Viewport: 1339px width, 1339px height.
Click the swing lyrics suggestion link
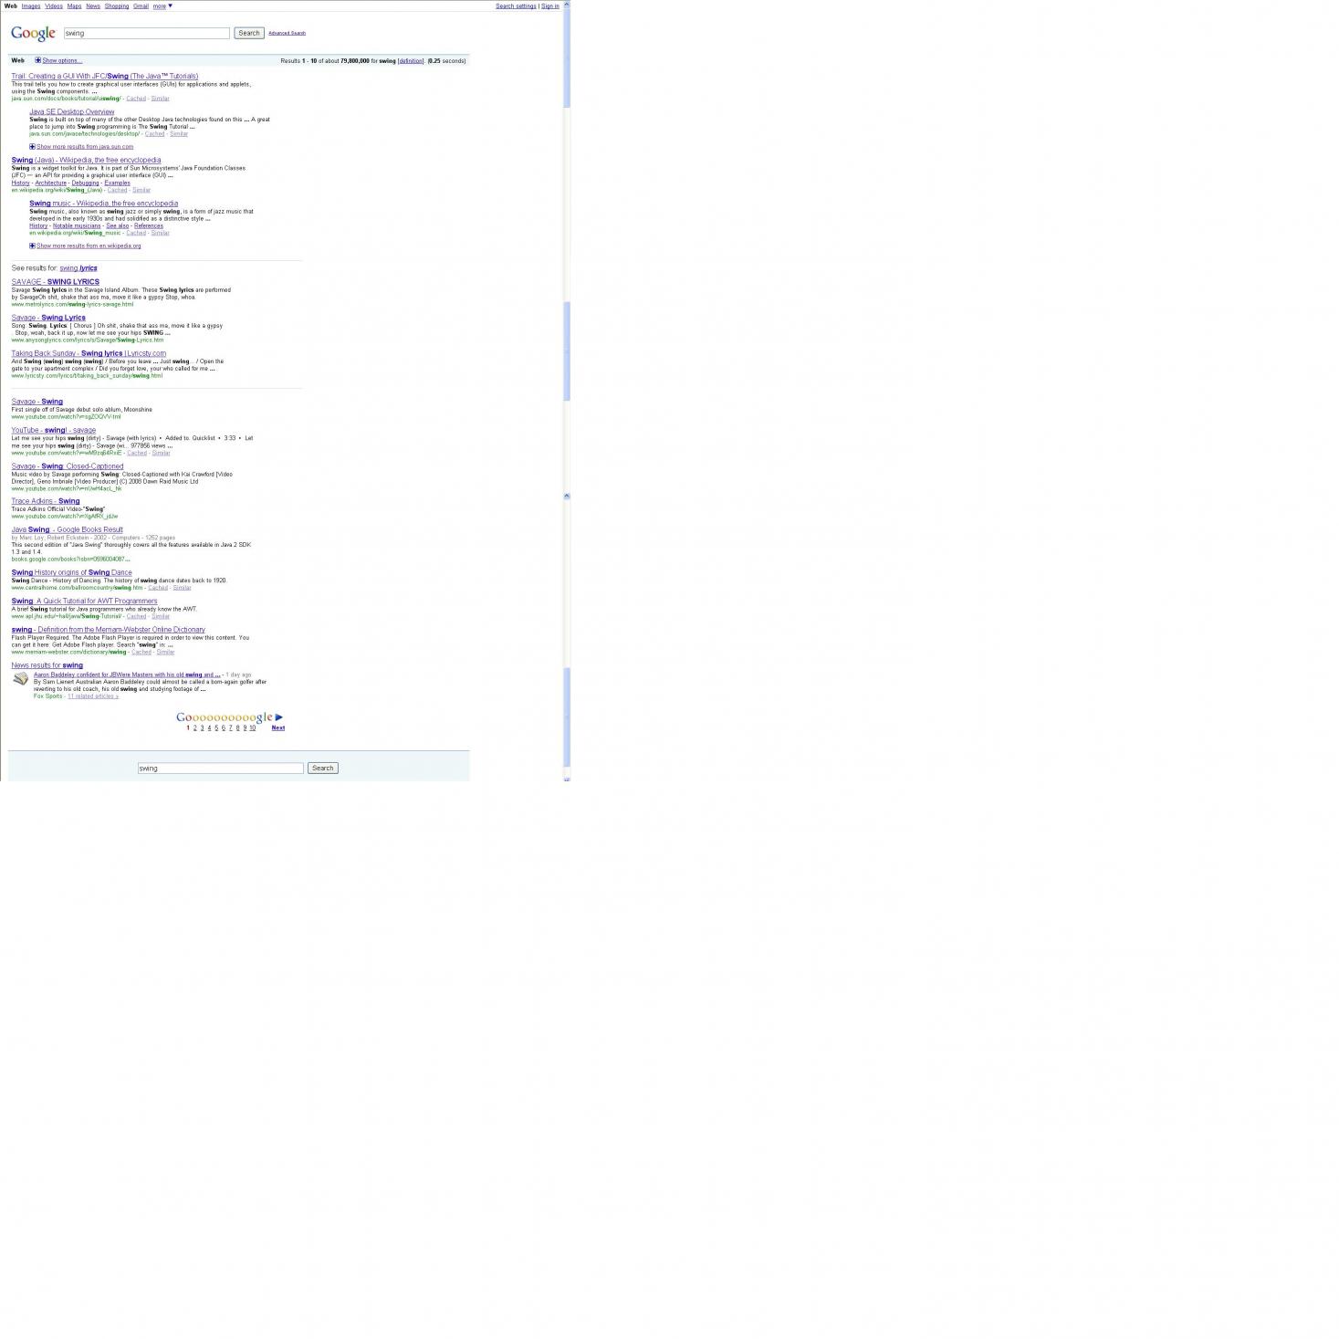[x=78, y=268]
